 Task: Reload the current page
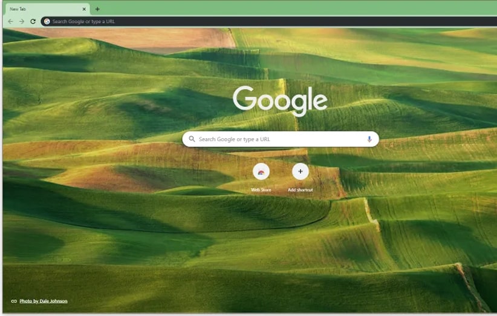click(x=33, y=21)
